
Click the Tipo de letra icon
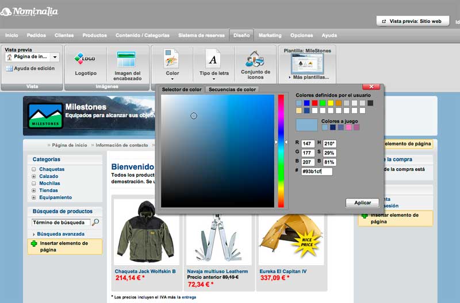pos(213,59)
